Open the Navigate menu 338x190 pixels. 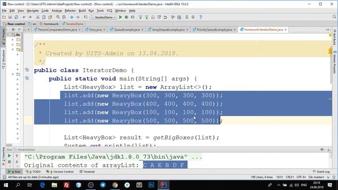point(33,11)
